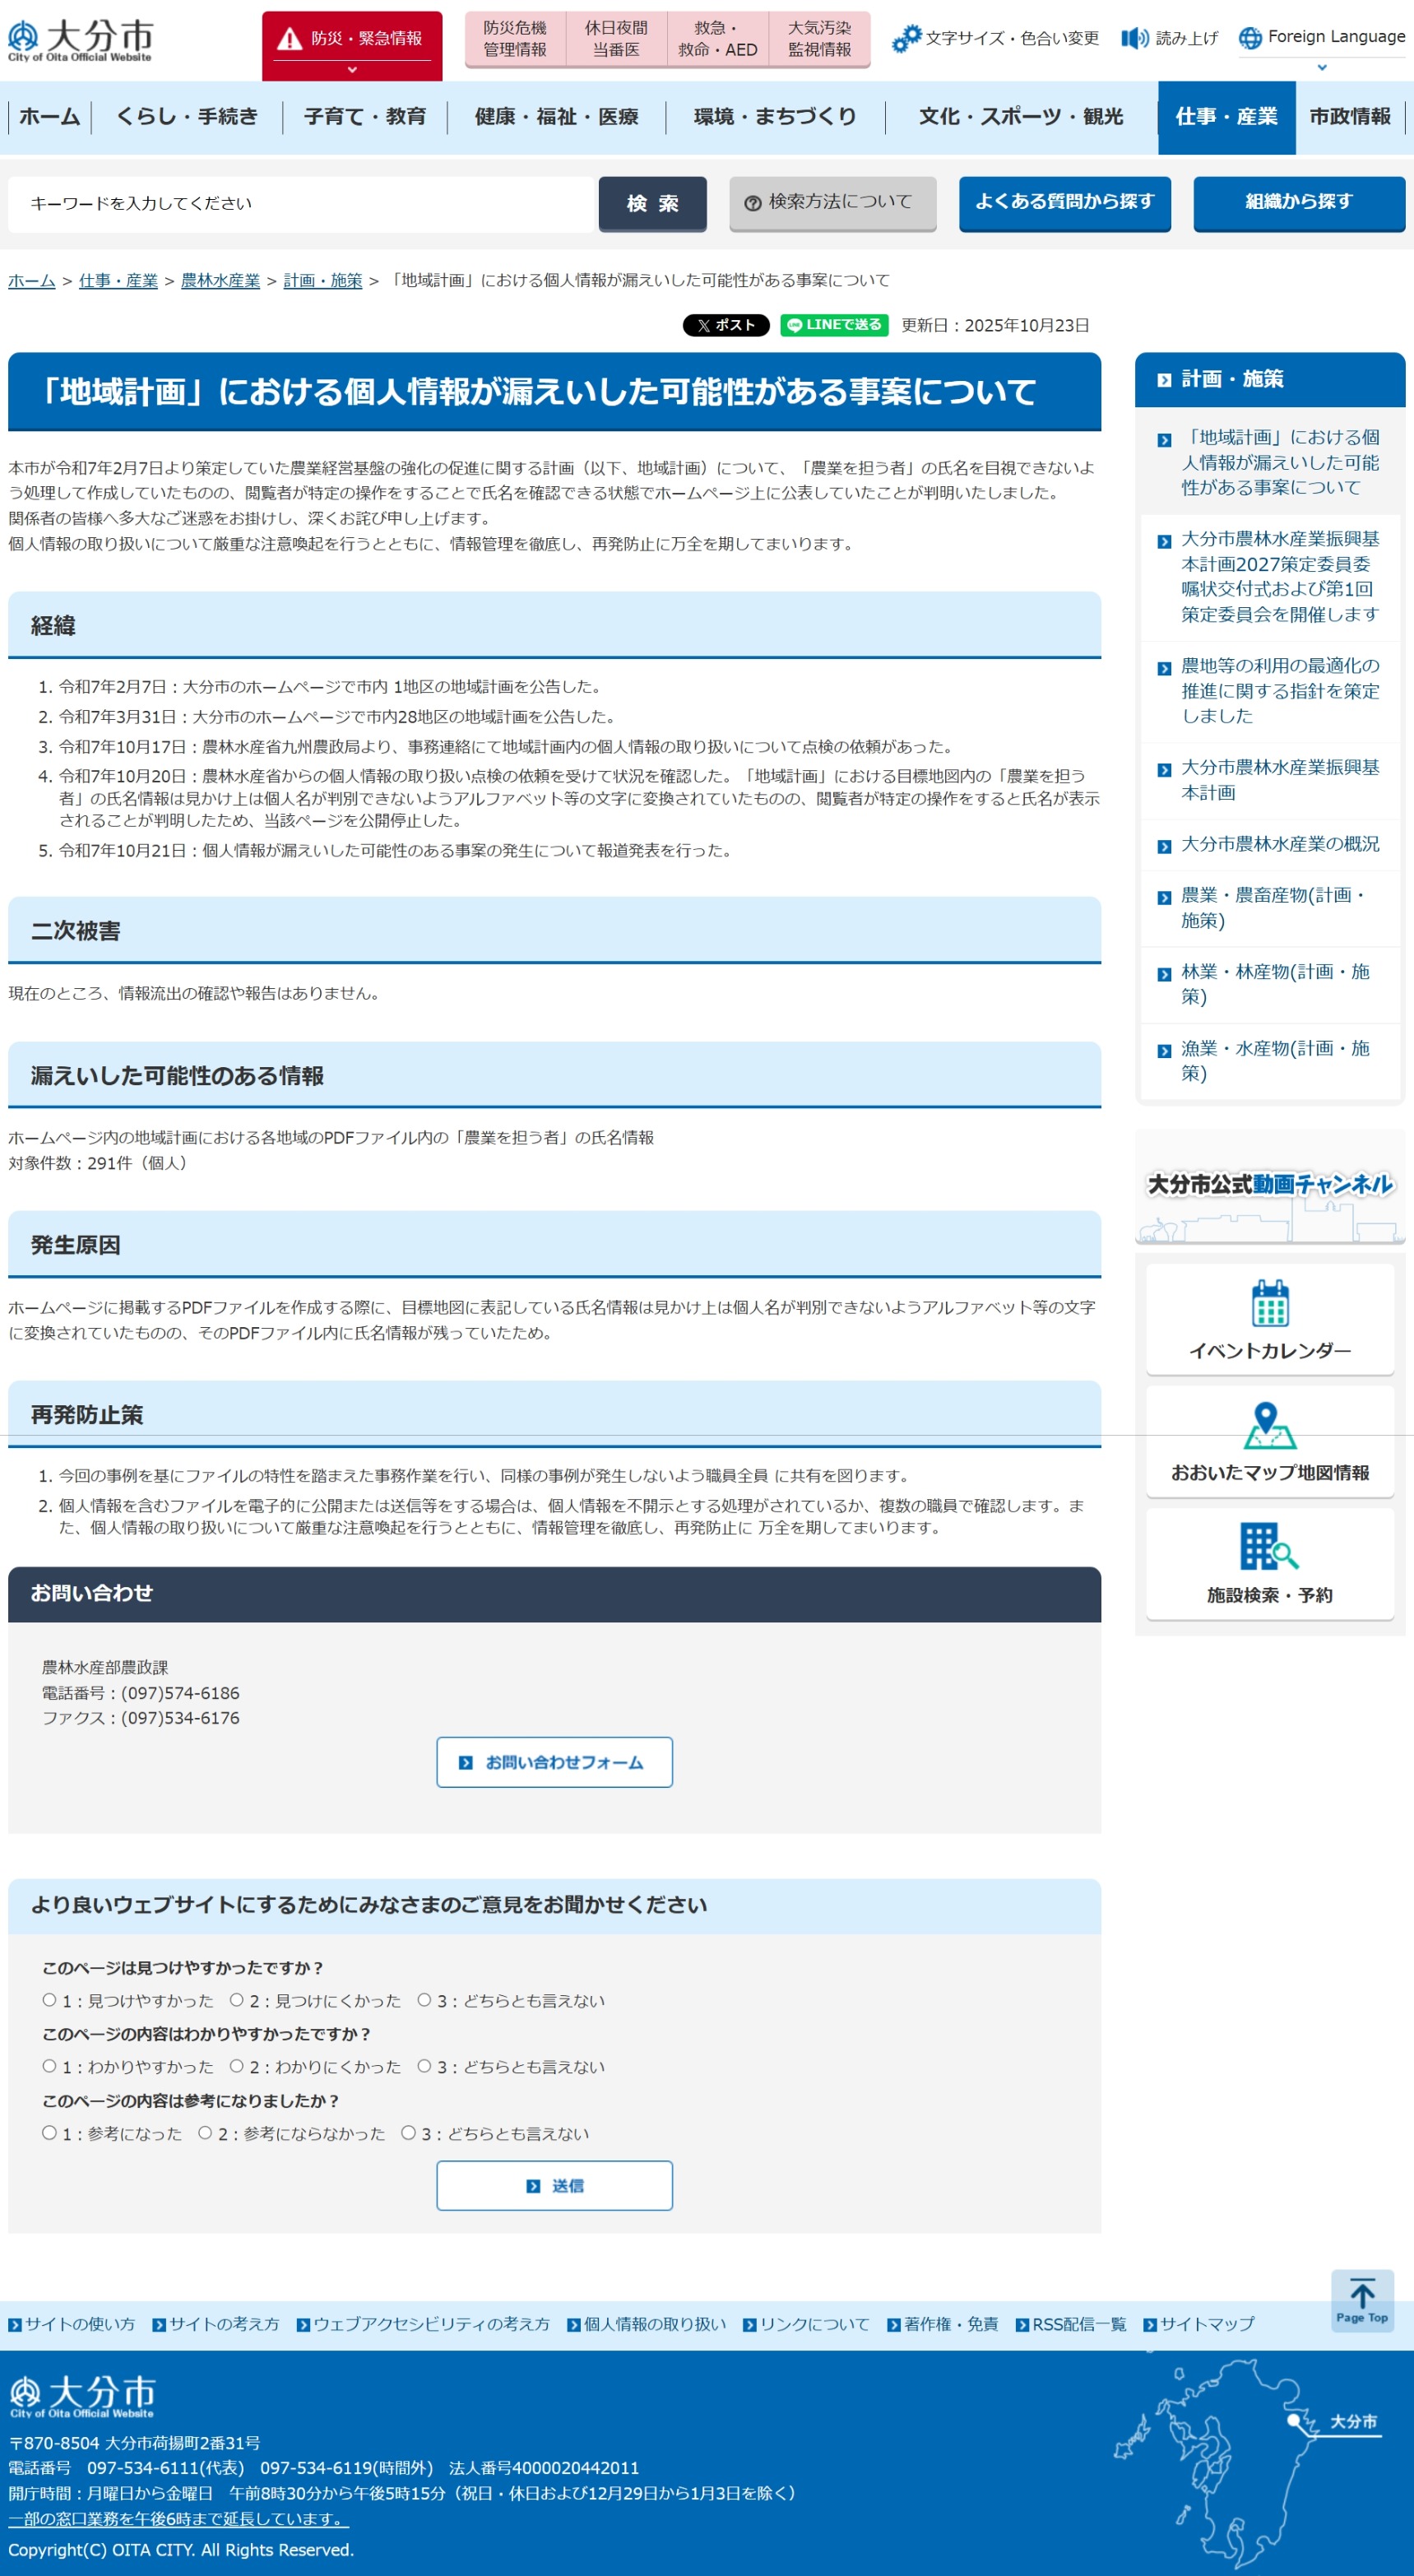Open the 健康・福祉・医療 menu
The image size is (1414, 2576).
[556, 117]
